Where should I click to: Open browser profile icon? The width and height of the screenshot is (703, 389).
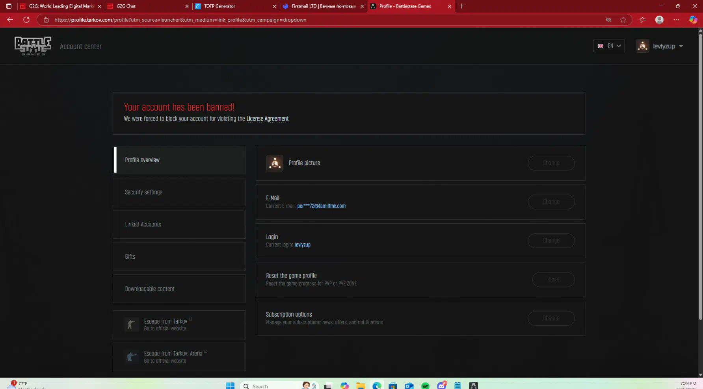(x=659, y=20)
